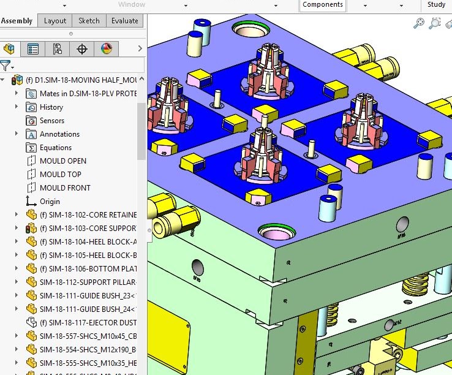
Task: Select the Sensors folder in tree
Action: coord(51,121)
